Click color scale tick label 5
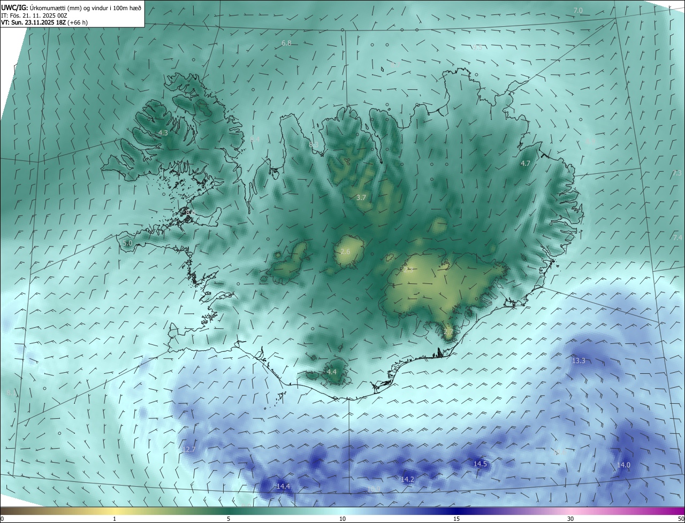 click(229, 519)
